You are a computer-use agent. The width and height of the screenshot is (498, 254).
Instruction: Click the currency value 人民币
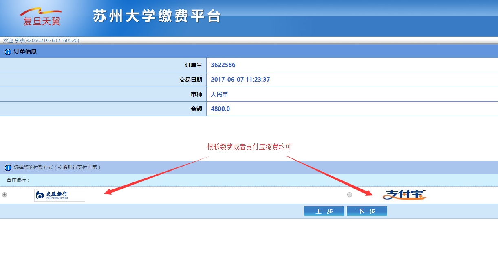click(x=219, y=94)
